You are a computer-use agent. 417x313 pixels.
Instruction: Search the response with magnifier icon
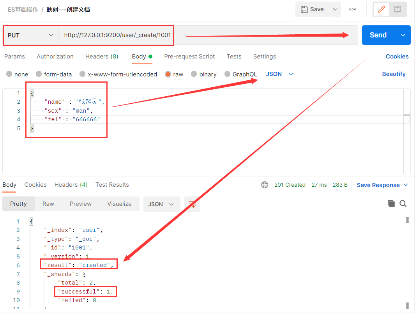tap(403, 204)
